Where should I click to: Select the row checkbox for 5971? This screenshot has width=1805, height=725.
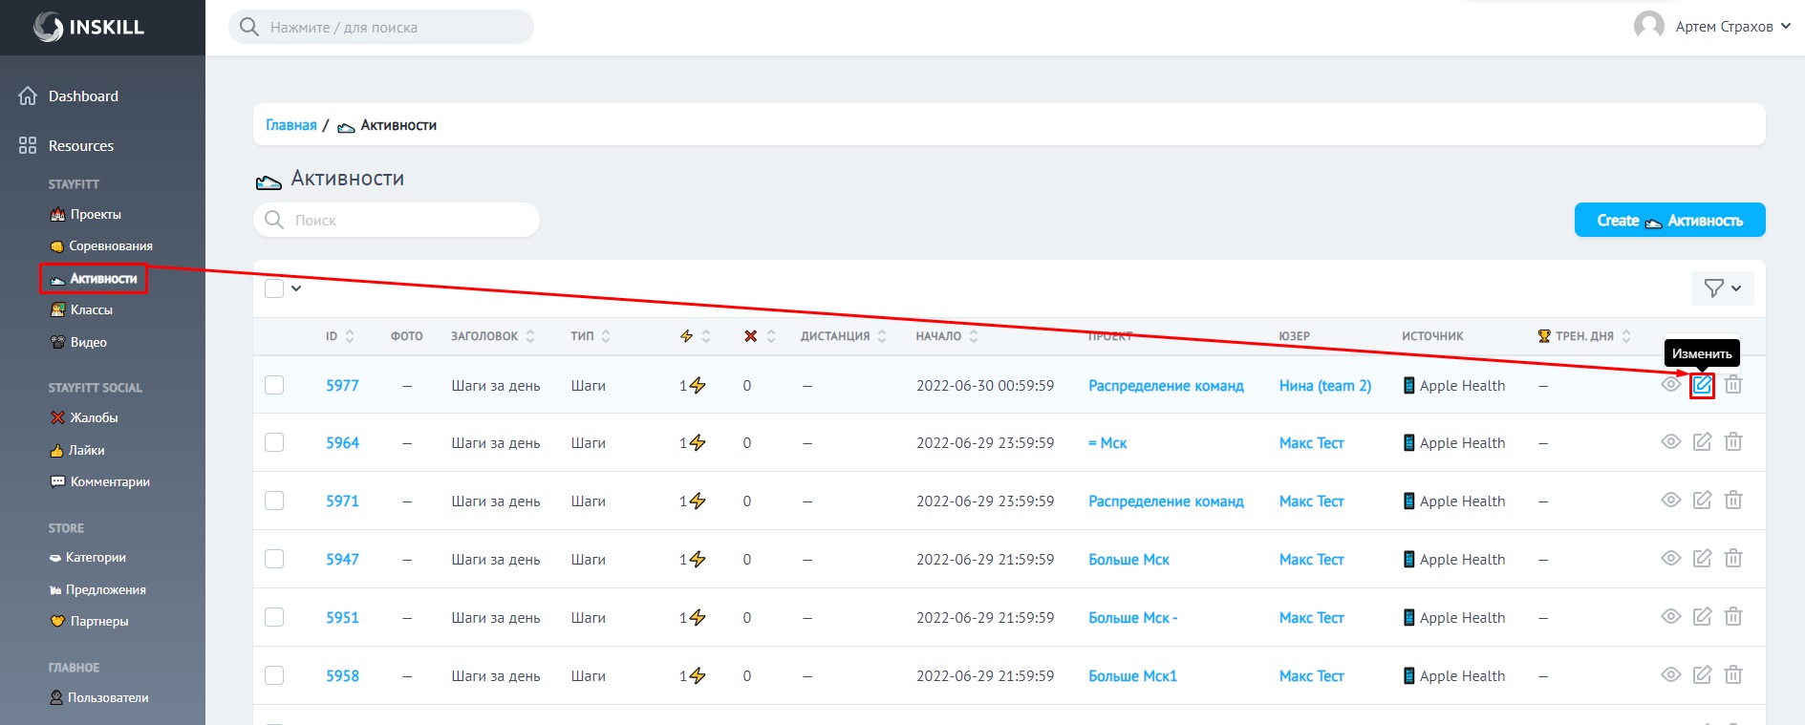click(x=274, y=501)
